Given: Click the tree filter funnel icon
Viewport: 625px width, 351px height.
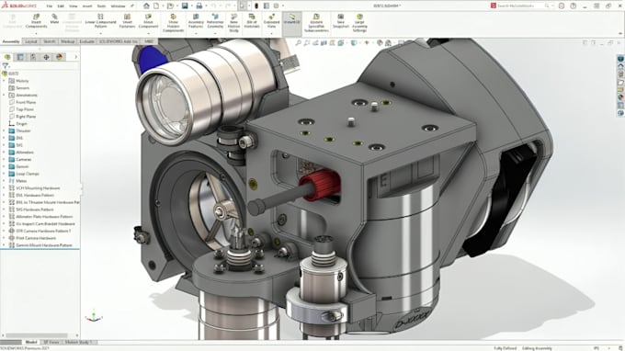Looking at the screenshot, I should point(6,66).
